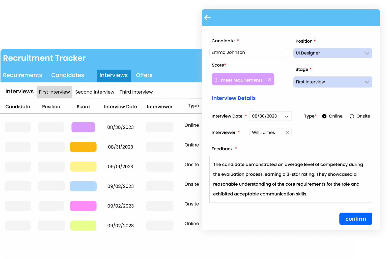Screen dimensions: 390x259
Task: Click the back arrow in the form header
Action: [207, 18]
